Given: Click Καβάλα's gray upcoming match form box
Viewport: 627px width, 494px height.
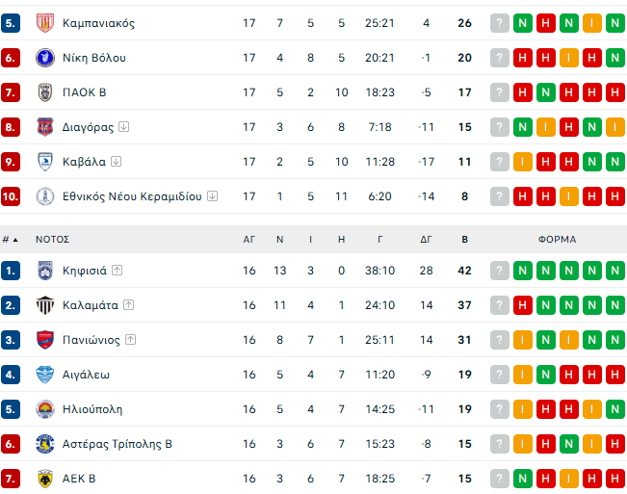Looking at the screenshot, I should click(x=499, y=162).
